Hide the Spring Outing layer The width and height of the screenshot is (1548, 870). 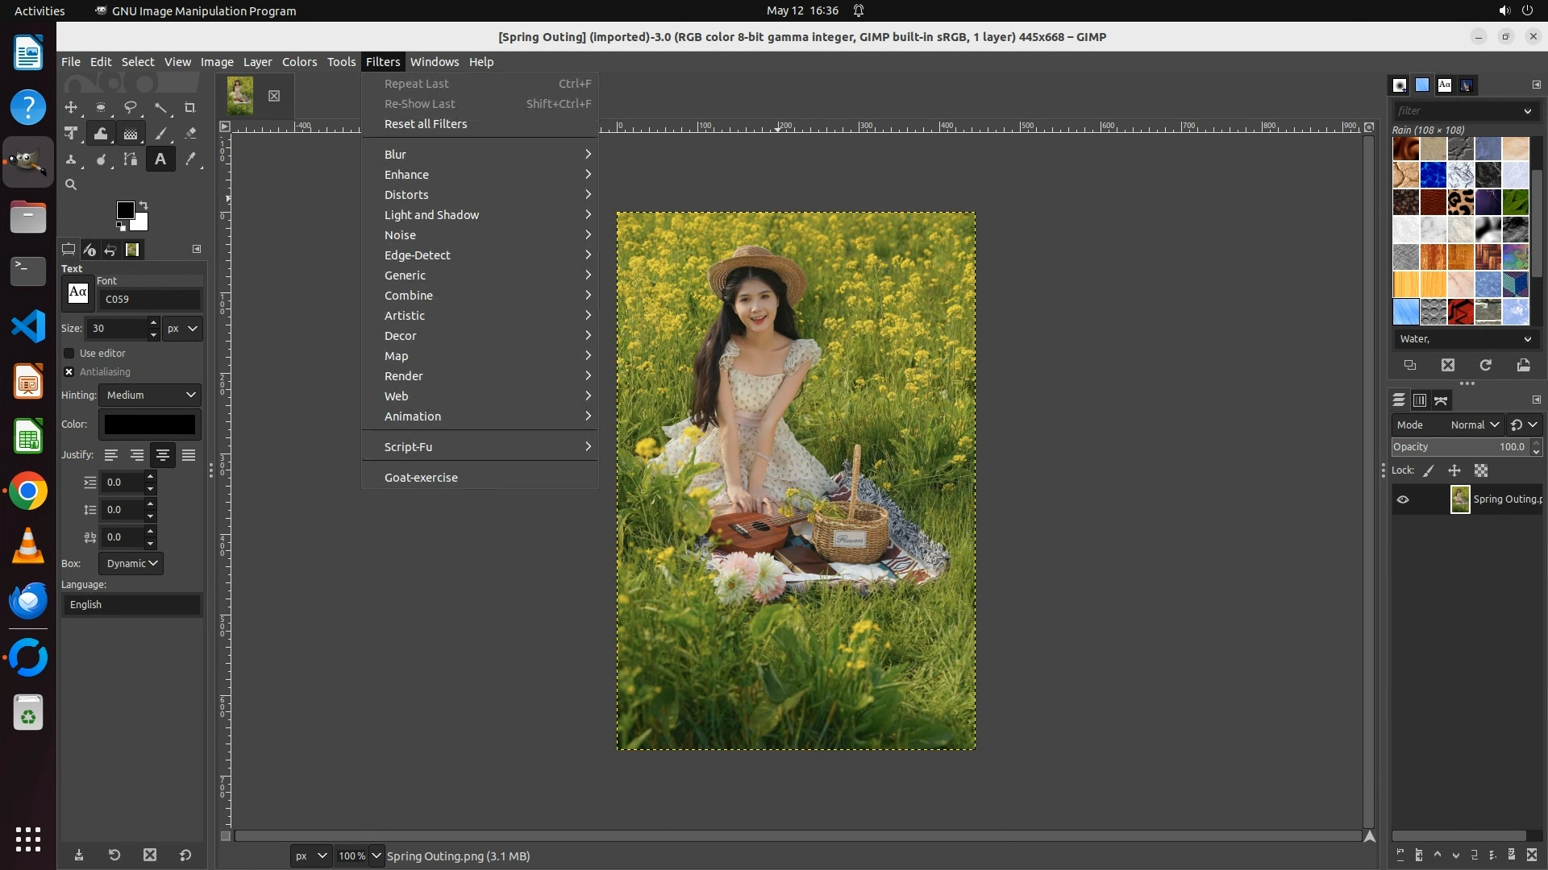pyautogui.click(x=1403, y=499)
